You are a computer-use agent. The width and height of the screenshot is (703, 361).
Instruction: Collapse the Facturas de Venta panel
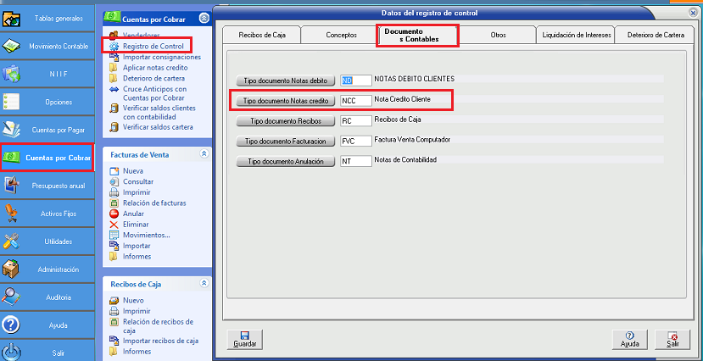[203, 154]
